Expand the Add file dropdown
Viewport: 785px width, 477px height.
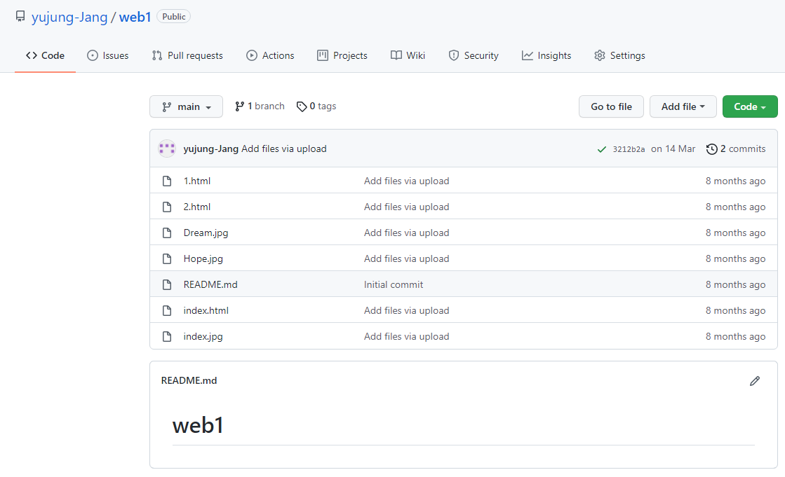tap(683, 106)
